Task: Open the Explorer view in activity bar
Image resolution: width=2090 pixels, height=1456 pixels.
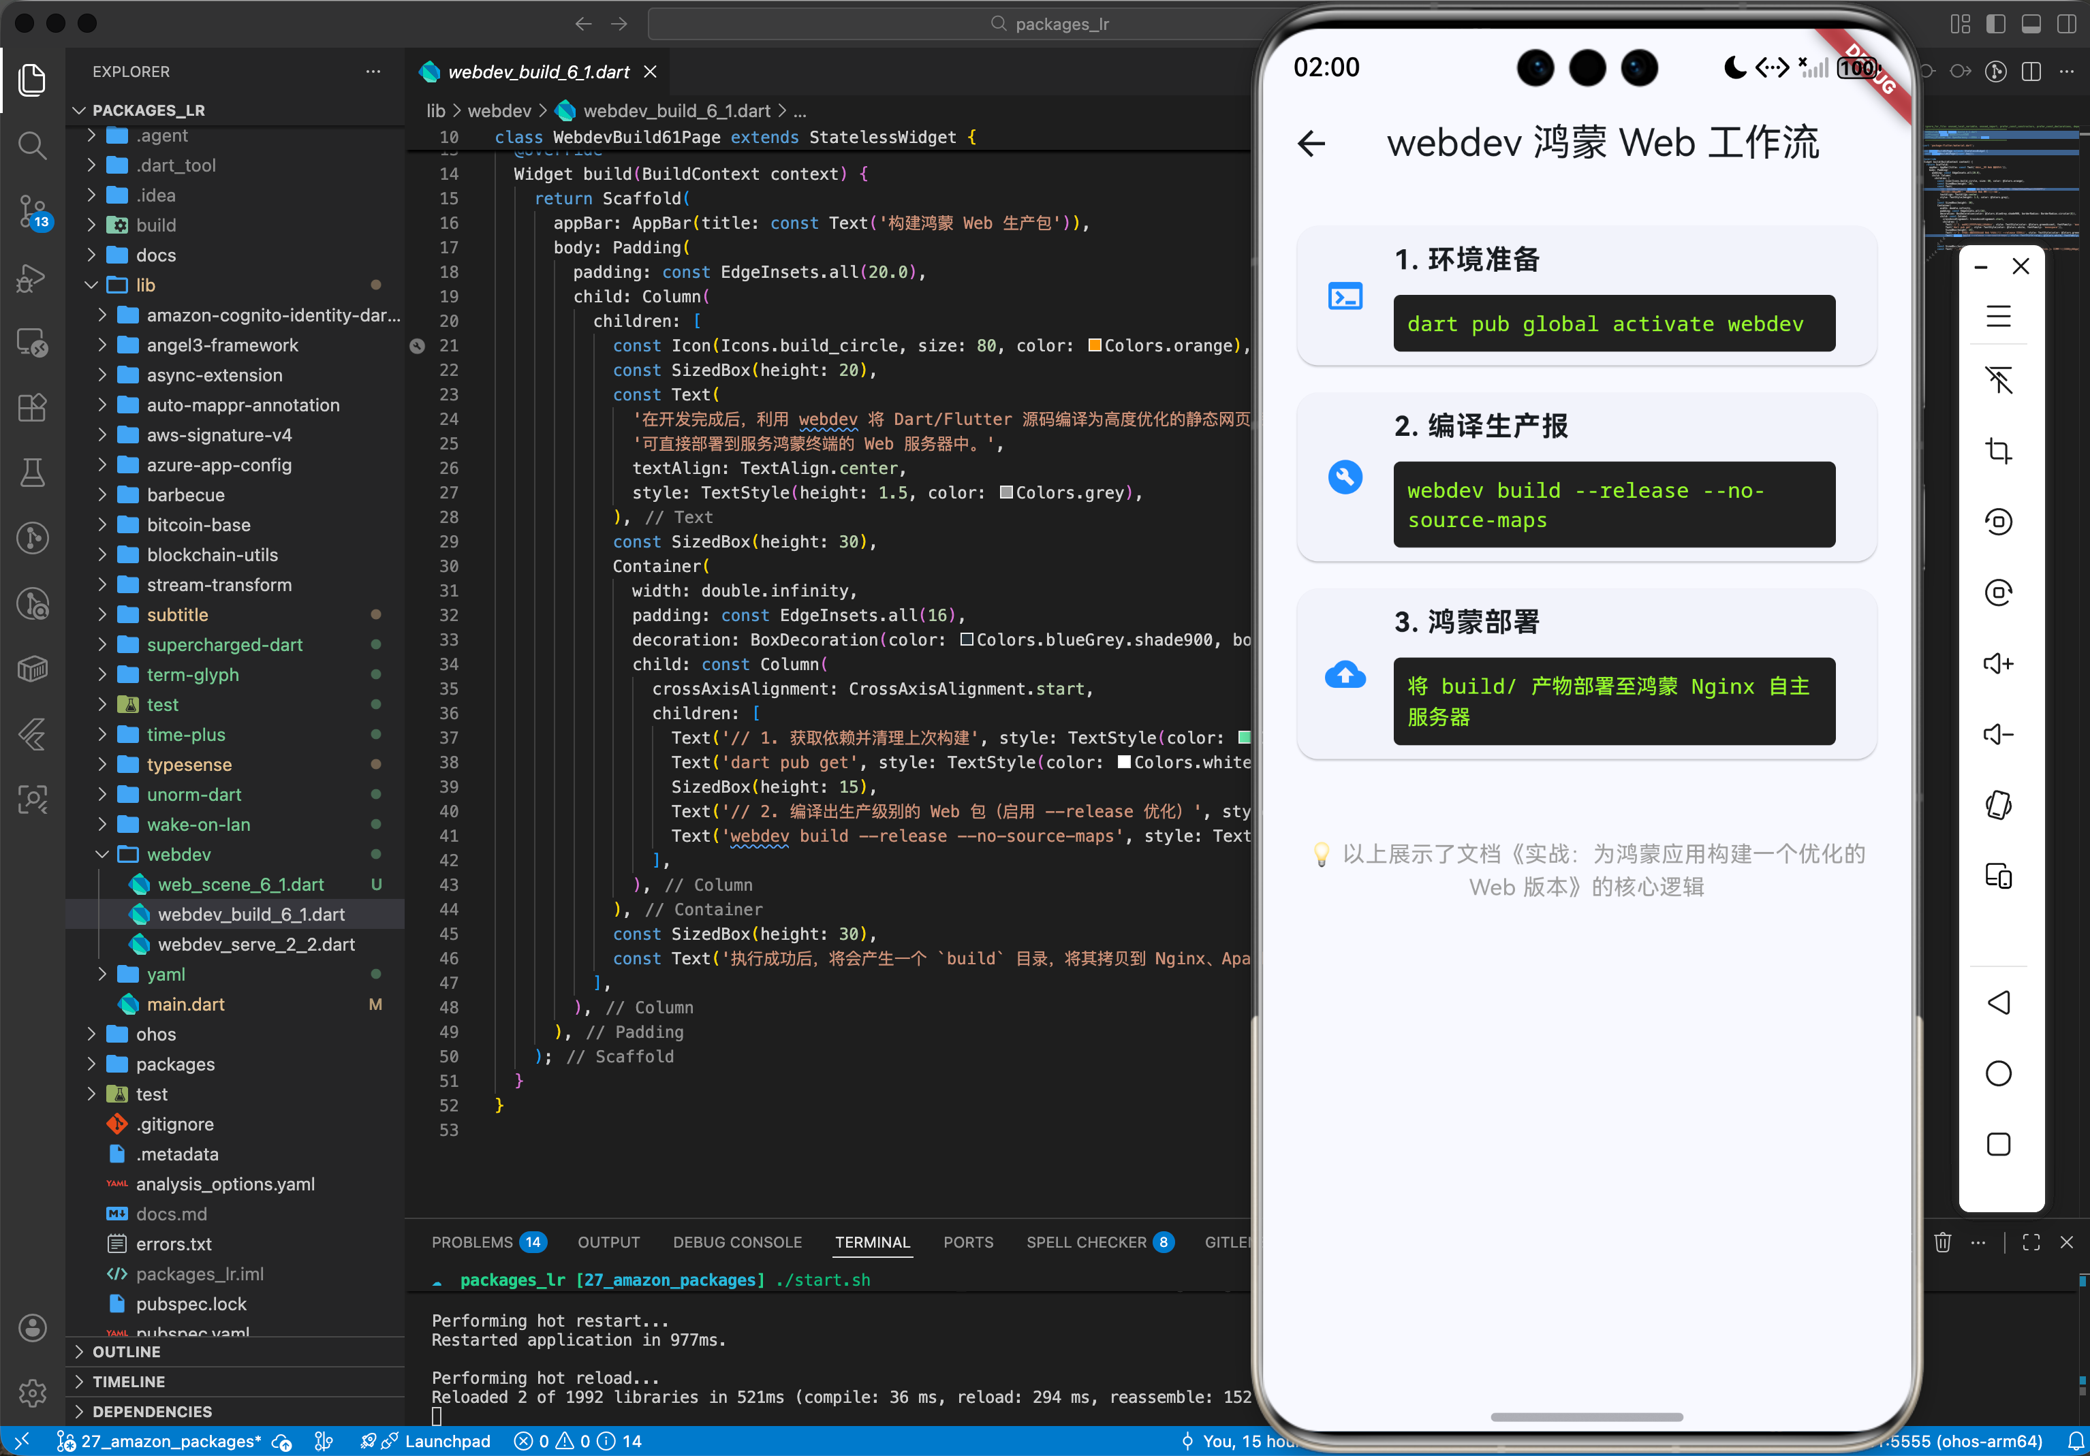Action: coord(32,80)
